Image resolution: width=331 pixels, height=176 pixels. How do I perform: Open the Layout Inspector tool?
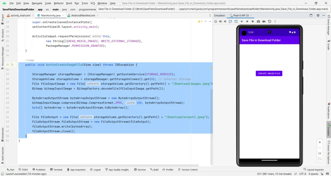click(314, 170)
